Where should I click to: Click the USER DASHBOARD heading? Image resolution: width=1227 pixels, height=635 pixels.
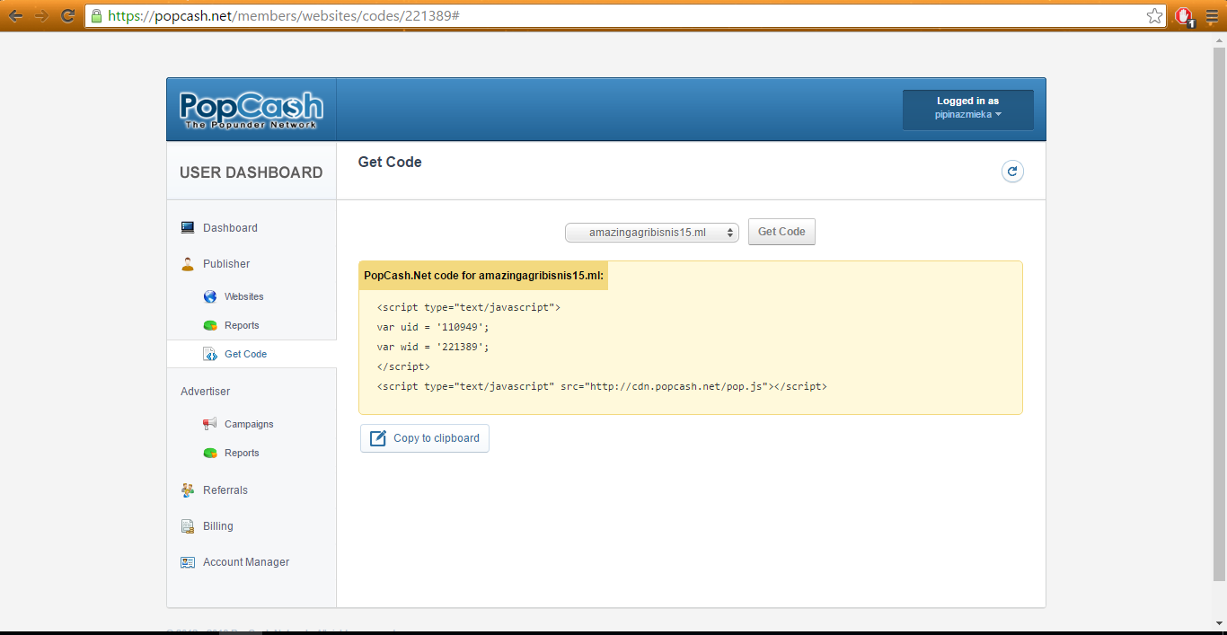click(x=252, y=172)
